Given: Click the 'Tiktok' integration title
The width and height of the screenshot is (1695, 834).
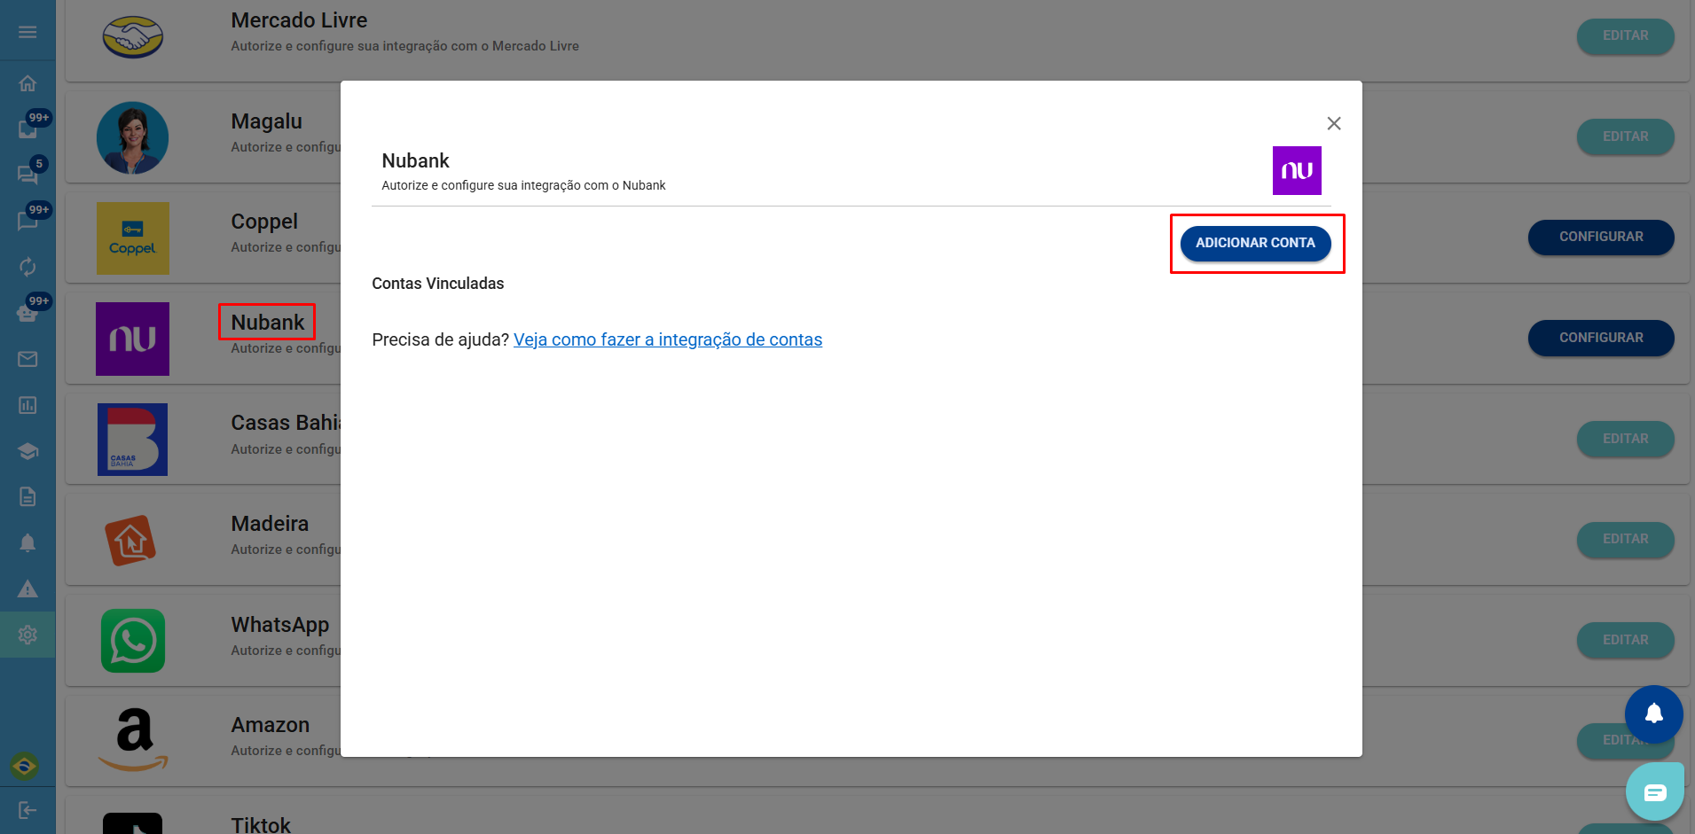Looking at the screenshot, I should 261,825.
